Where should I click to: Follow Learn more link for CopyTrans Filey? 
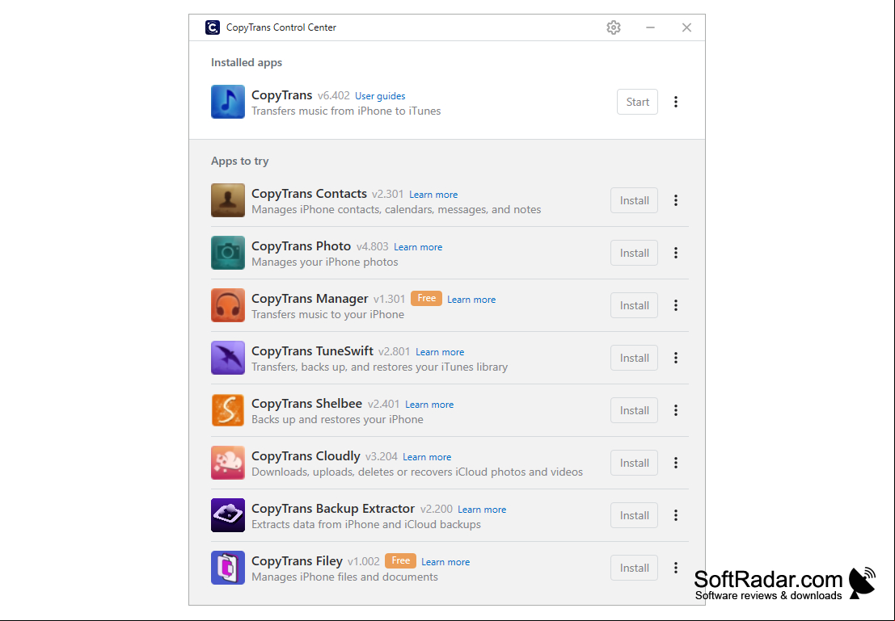[445, 562]
